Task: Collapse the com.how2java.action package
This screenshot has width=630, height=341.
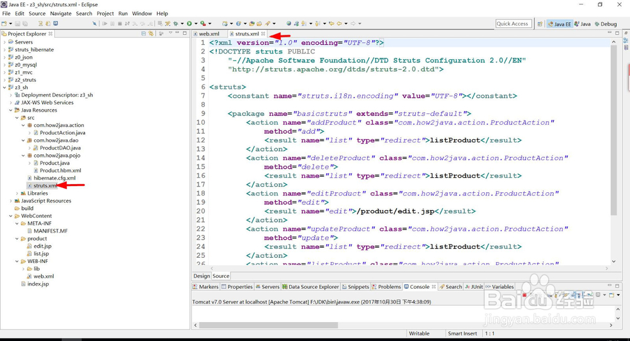Action: coord(23,125)
